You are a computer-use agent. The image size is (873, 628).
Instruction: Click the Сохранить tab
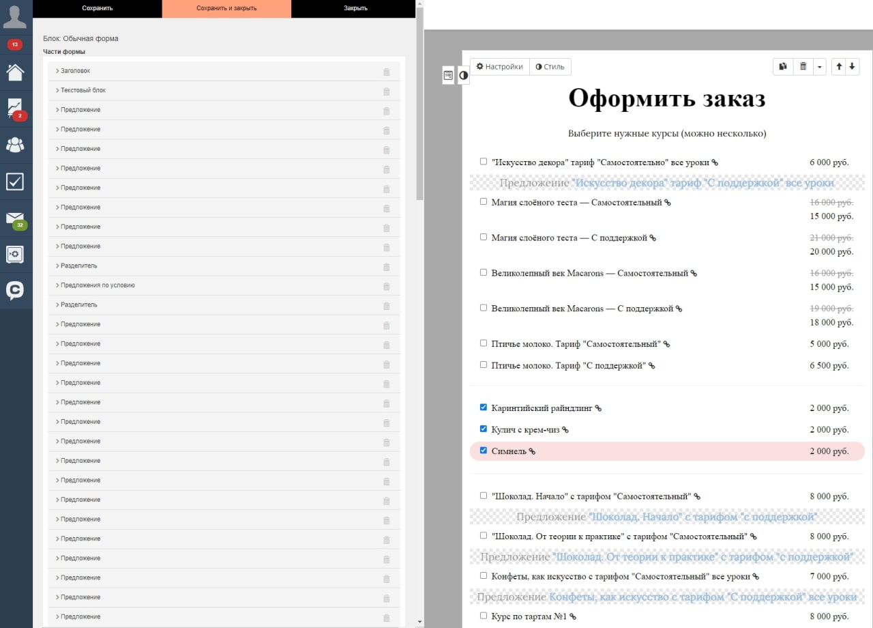(x=98, y=8)
